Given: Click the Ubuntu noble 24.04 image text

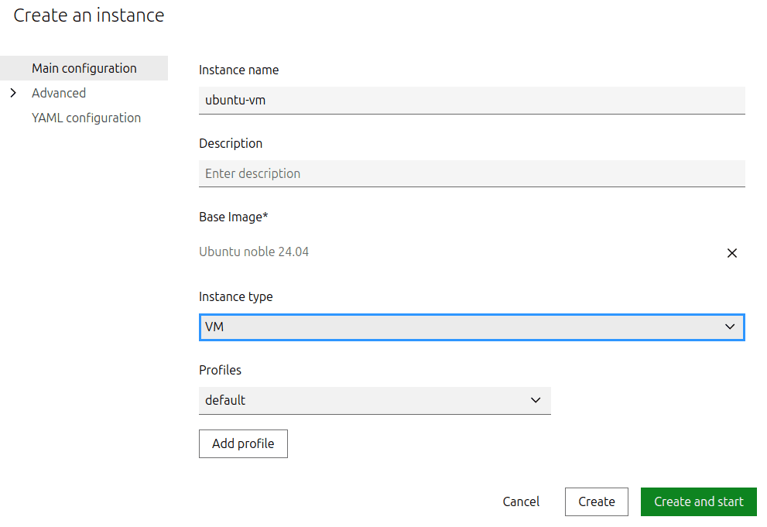Looking at the screenshot, I should (254, 252).
